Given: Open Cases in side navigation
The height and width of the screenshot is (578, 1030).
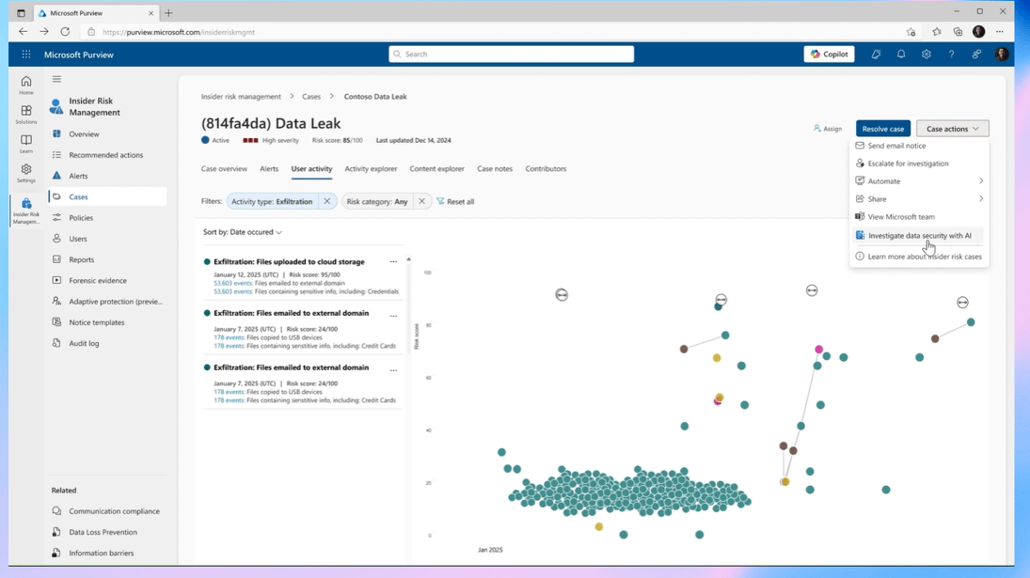Looking at the screenshot, I should [x=108, y=196].
